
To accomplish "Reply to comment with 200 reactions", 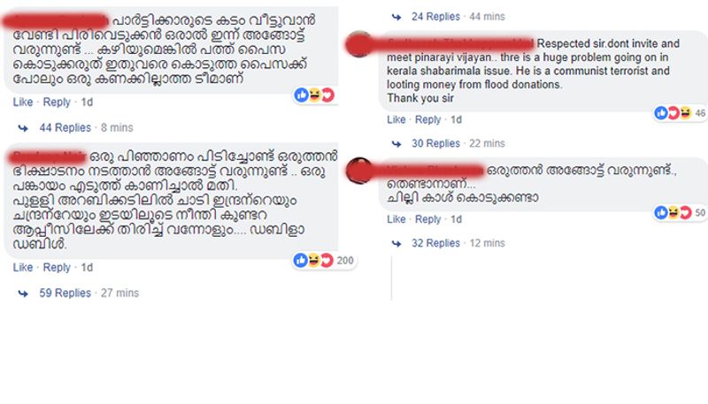I will click(57, 267).
